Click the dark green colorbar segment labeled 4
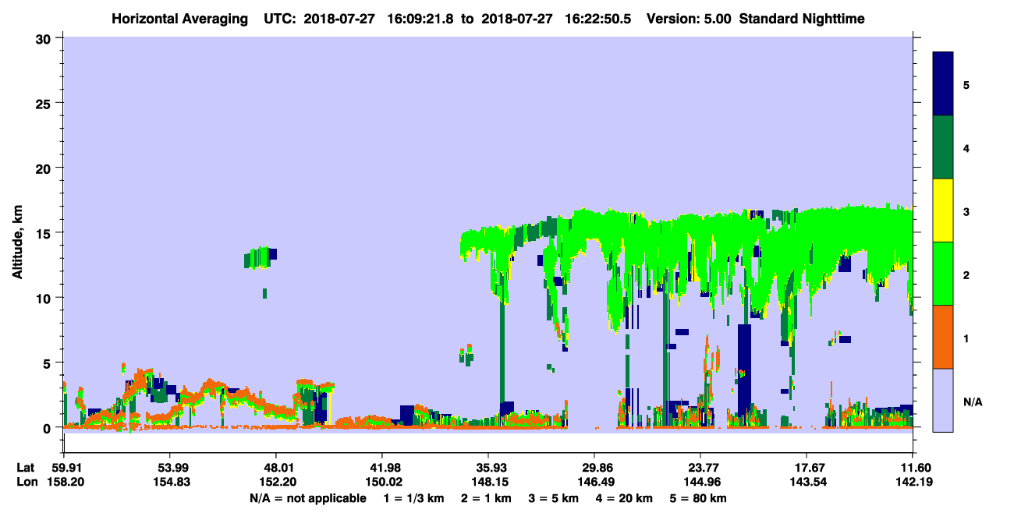This screenshot has width=1014, height=520. 943,147
